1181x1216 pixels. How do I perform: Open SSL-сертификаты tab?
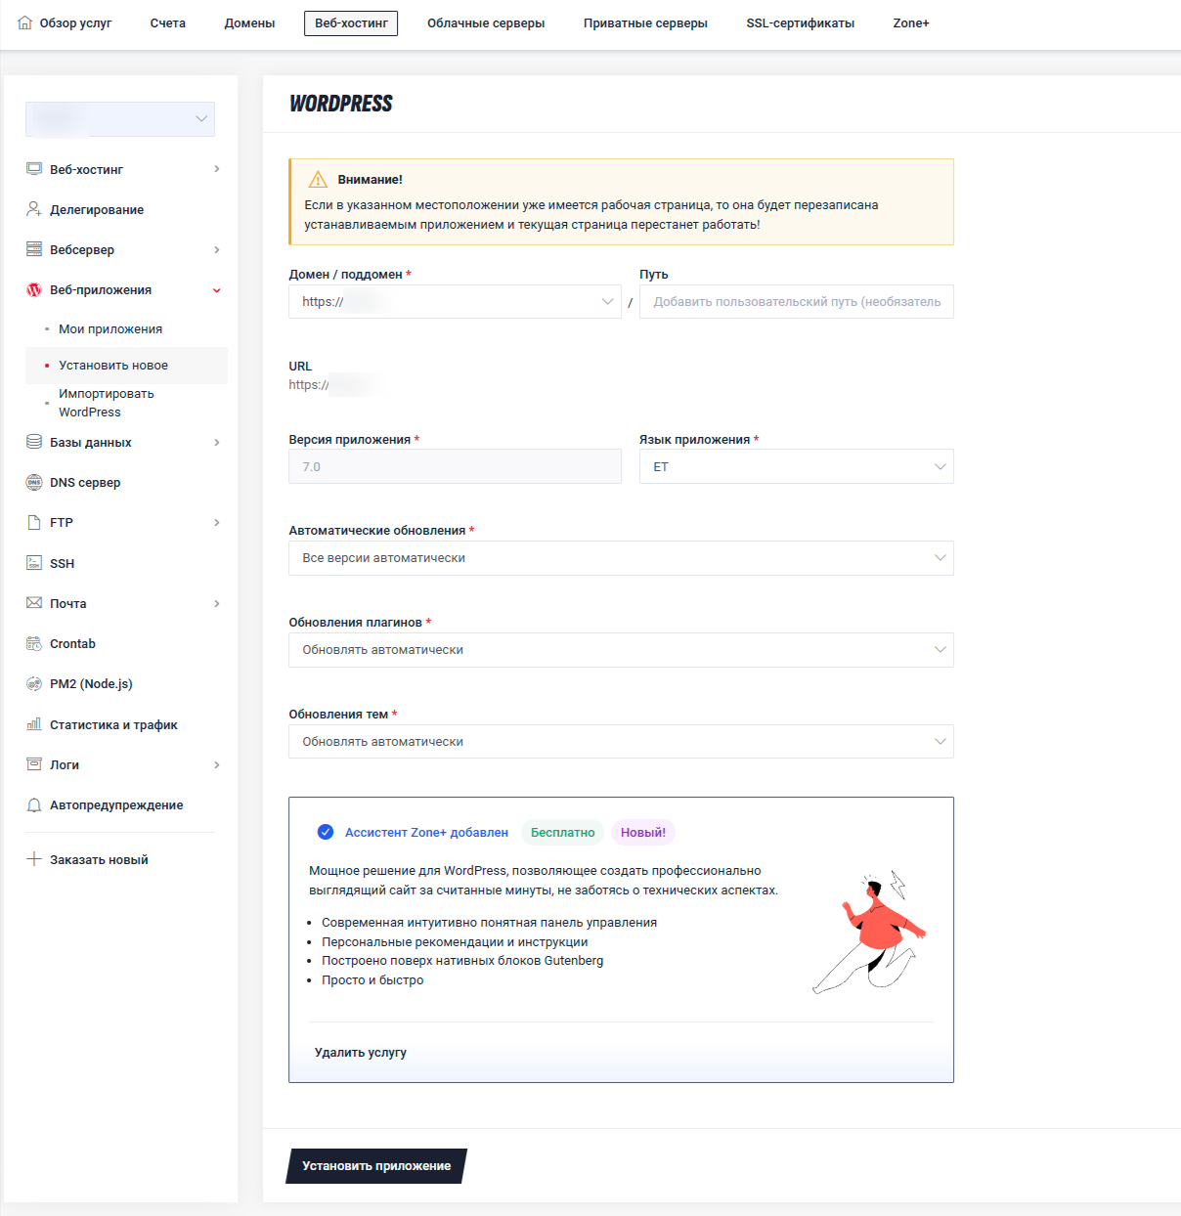[800, 22]
